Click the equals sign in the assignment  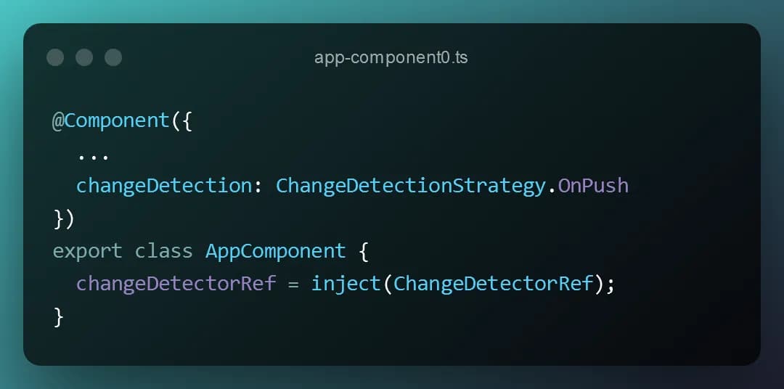coord(293,284)
